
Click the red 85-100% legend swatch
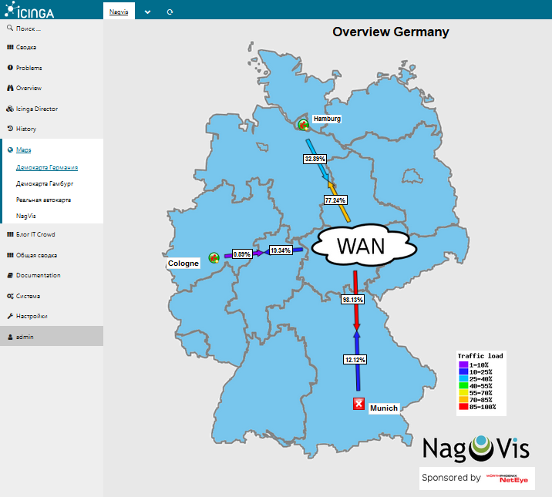(463, 407)
